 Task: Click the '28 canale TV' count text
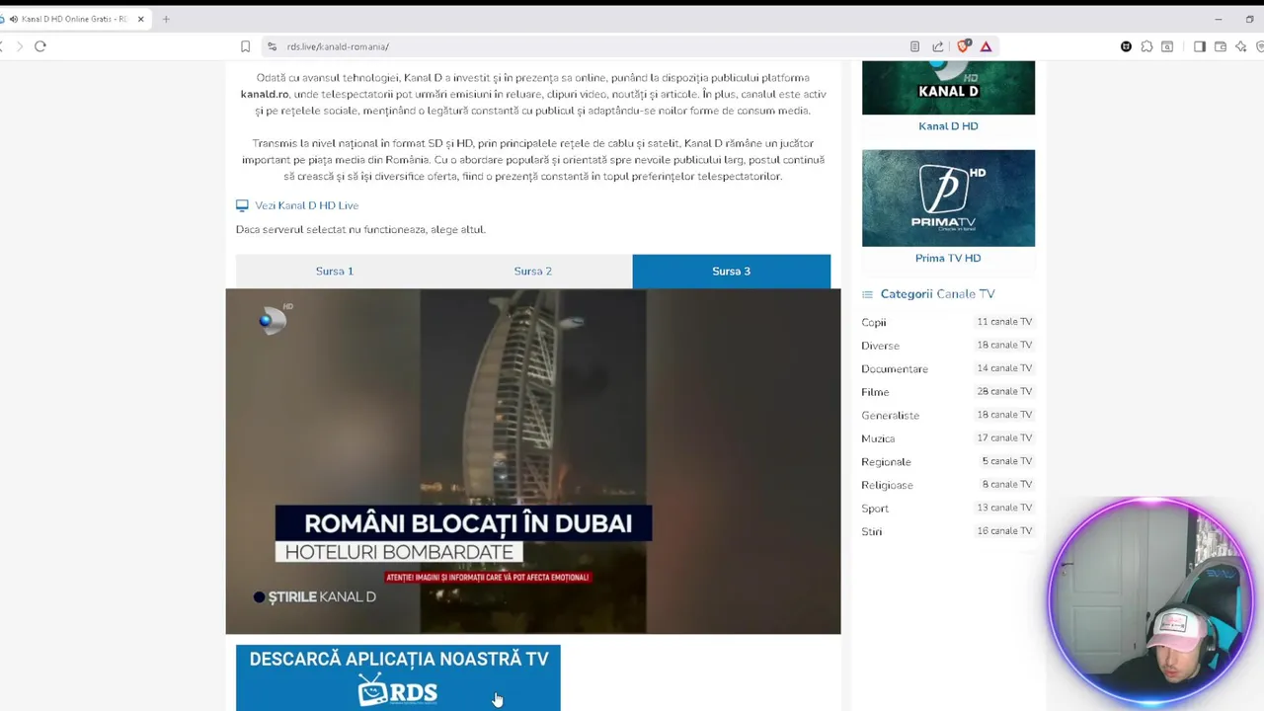point(1004,392)
